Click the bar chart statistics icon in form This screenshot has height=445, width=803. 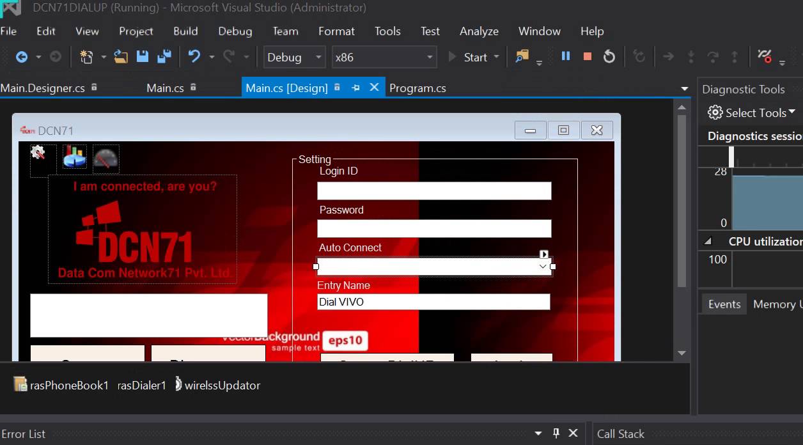[x=74, y=157]
